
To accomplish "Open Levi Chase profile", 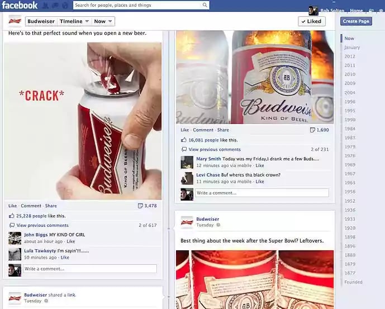I will point(208,175).
